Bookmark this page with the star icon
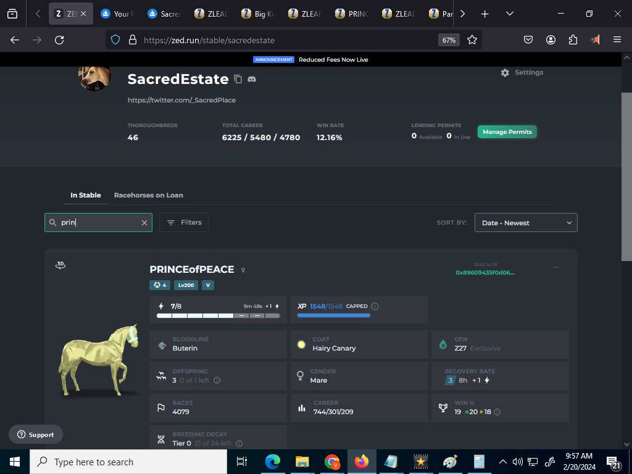632x474 pixels. 472,40
